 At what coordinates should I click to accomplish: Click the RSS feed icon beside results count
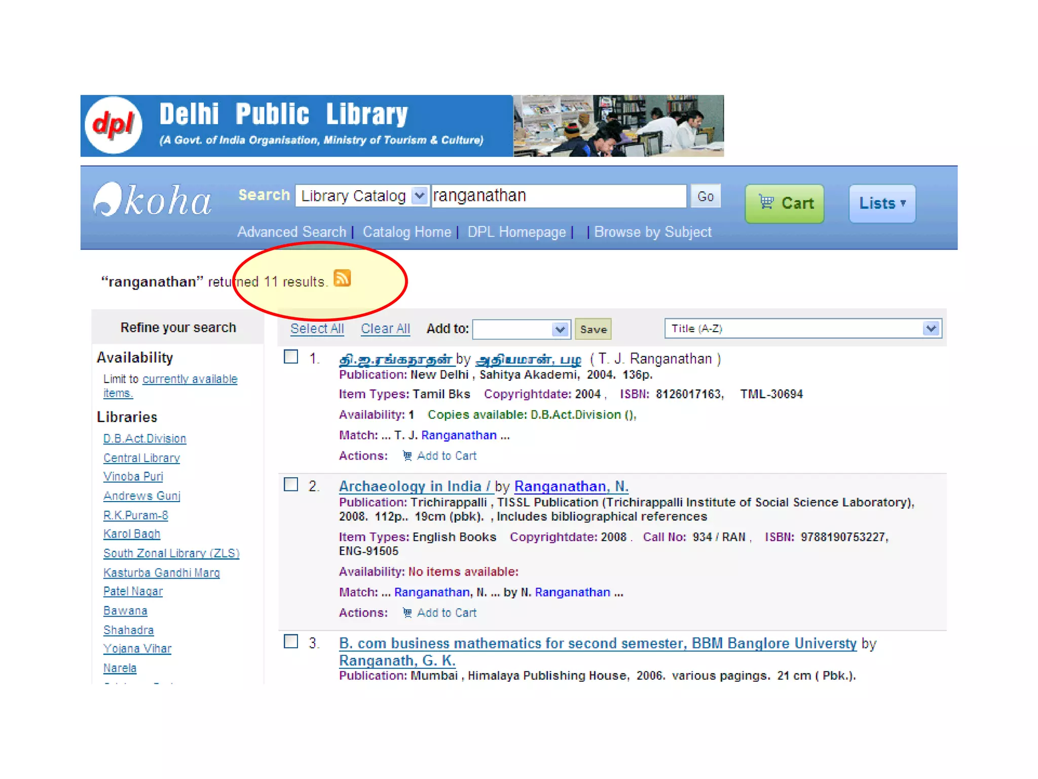click(342, 278)
